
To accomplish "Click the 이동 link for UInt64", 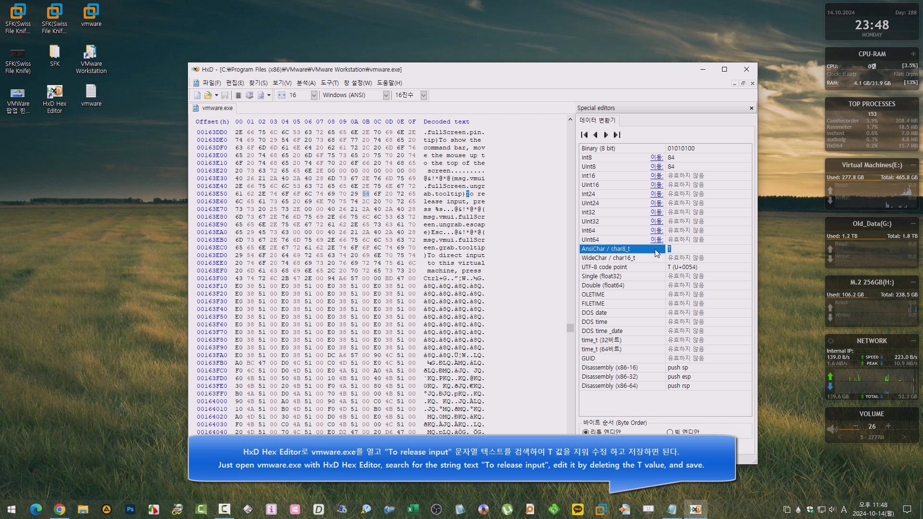I will point(656,240).
